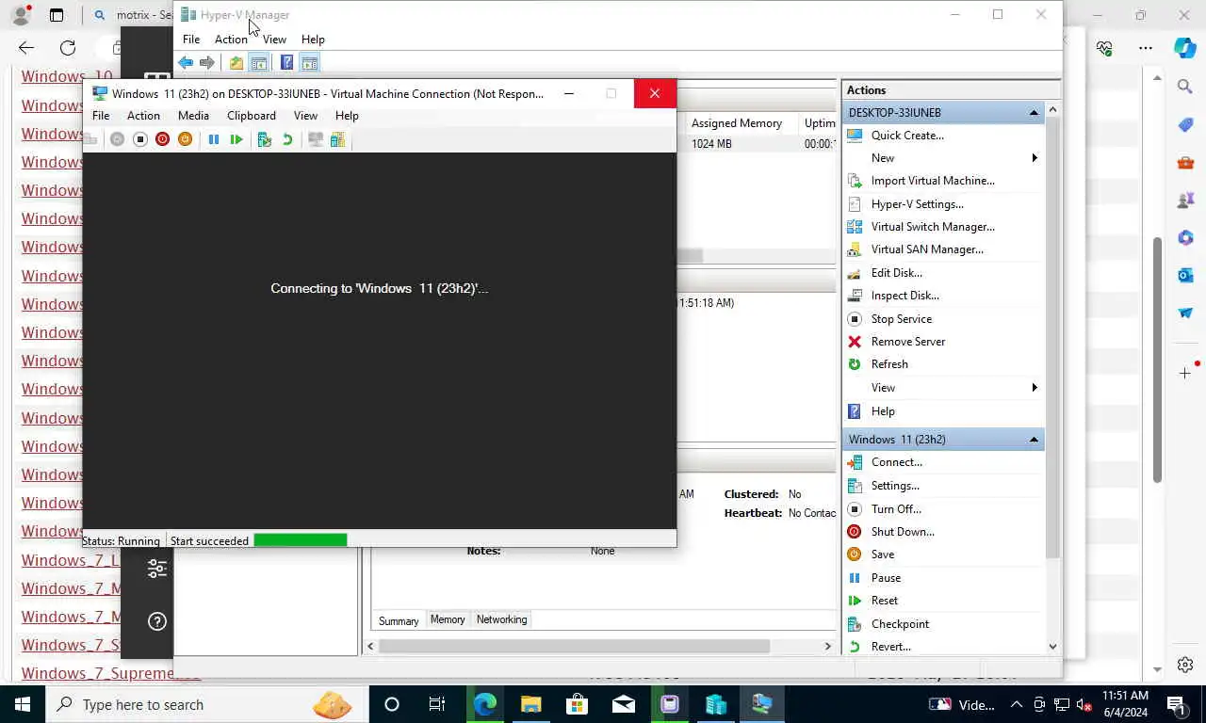Viewport: 1206px width, 723px height.
Task: Open Action menu in VM Connection window
Action: tap(143, 116)
